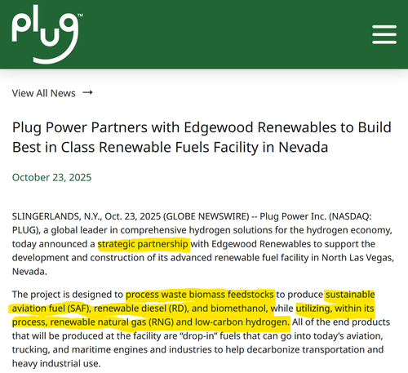Click the 'heavy industrial use.' text
408x373 pixels.
click(x=56, y=363)
